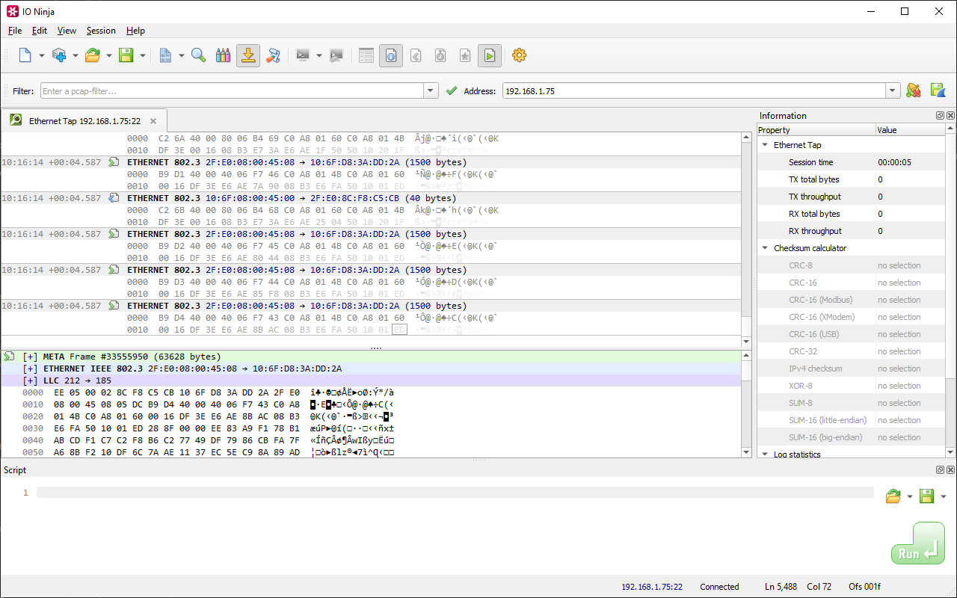
Task: Click the Script pane open-folder icon
Action: pos(893,496)
